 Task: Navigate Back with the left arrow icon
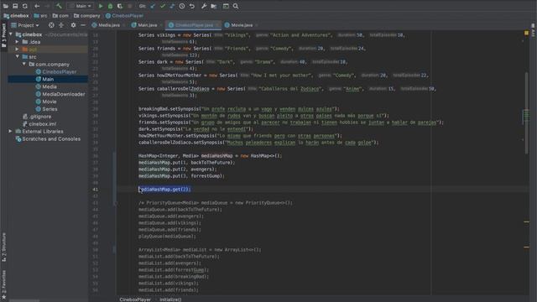37,6
